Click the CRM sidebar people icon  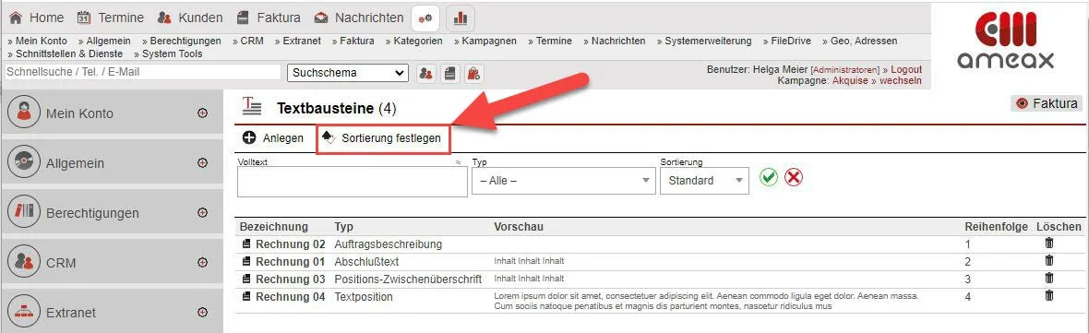24,262
